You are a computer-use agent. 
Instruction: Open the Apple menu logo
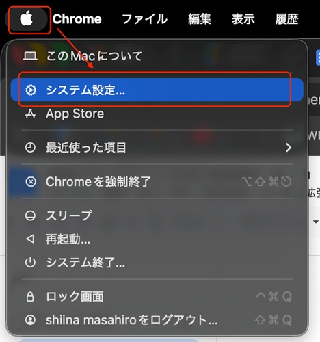(27, 18)
